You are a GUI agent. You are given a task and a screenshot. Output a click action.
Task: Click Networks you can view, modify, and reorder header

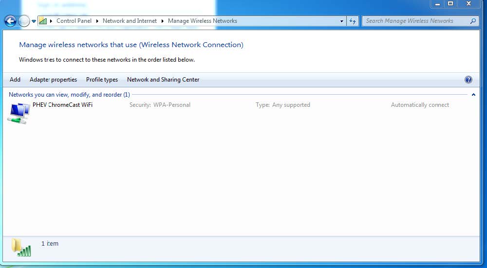[69, 95]
